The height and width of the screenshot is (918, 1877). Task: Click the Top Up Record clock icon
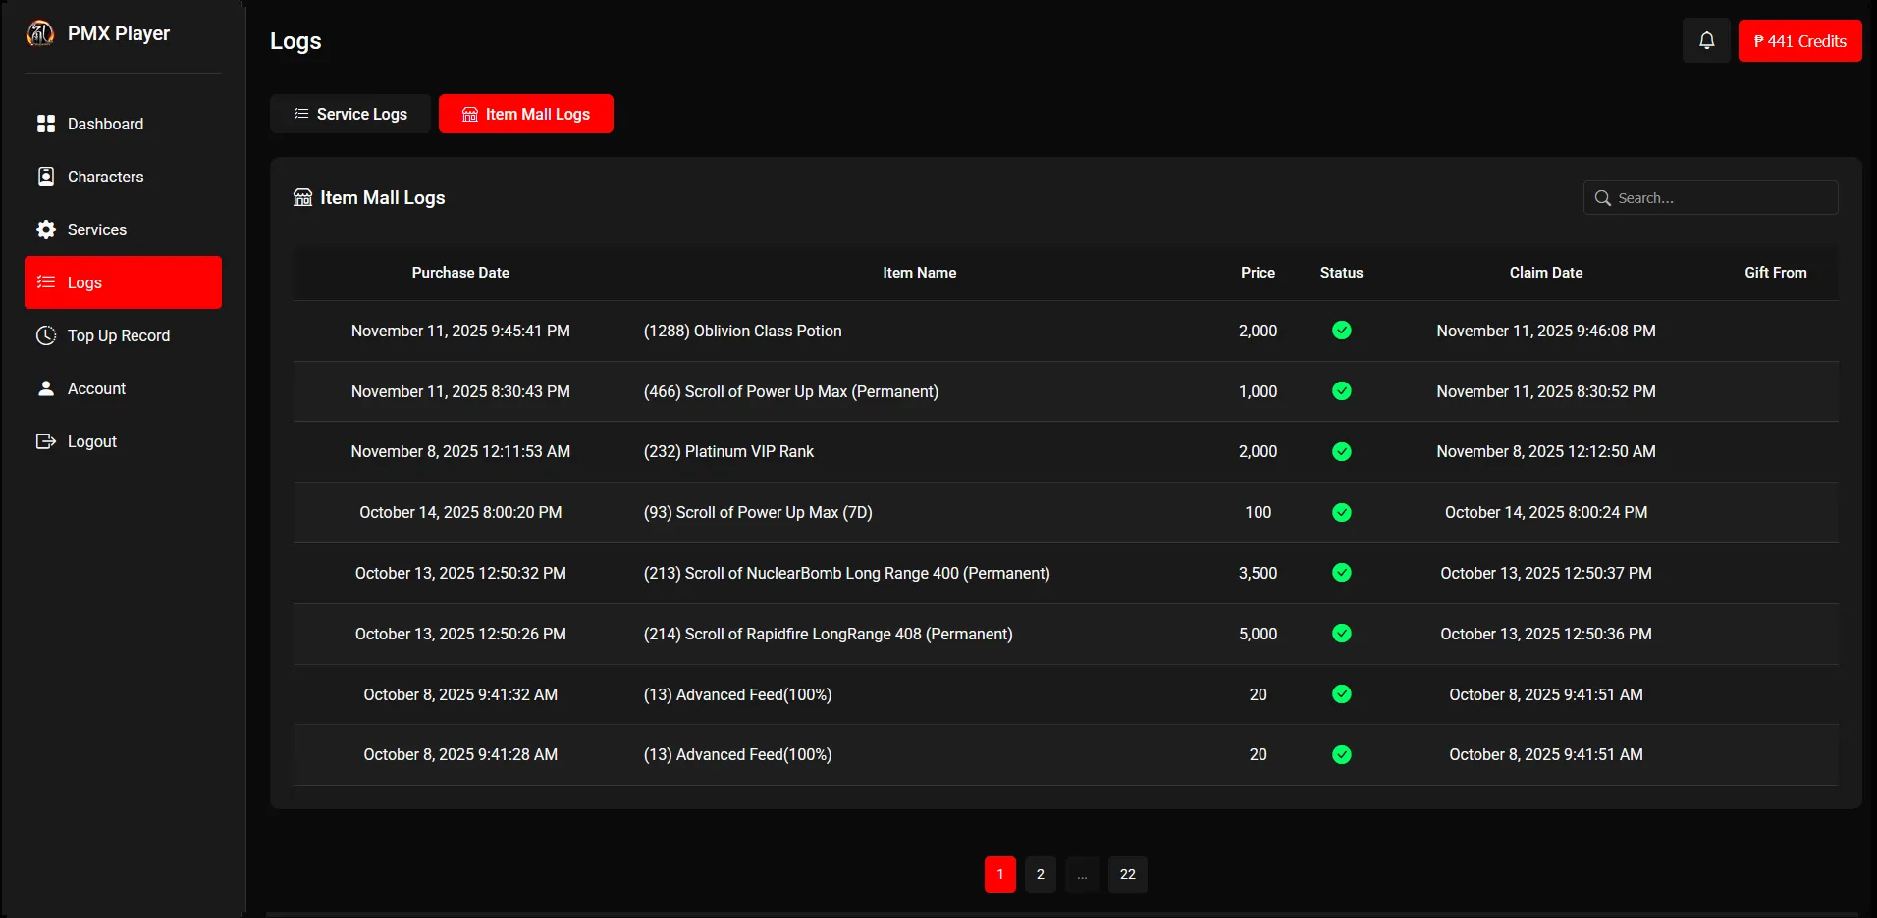46,335
